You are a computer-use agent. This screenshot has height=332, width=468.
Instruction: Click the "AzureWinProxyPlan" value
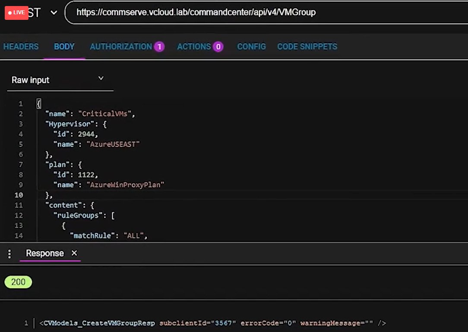click(125, 185)
